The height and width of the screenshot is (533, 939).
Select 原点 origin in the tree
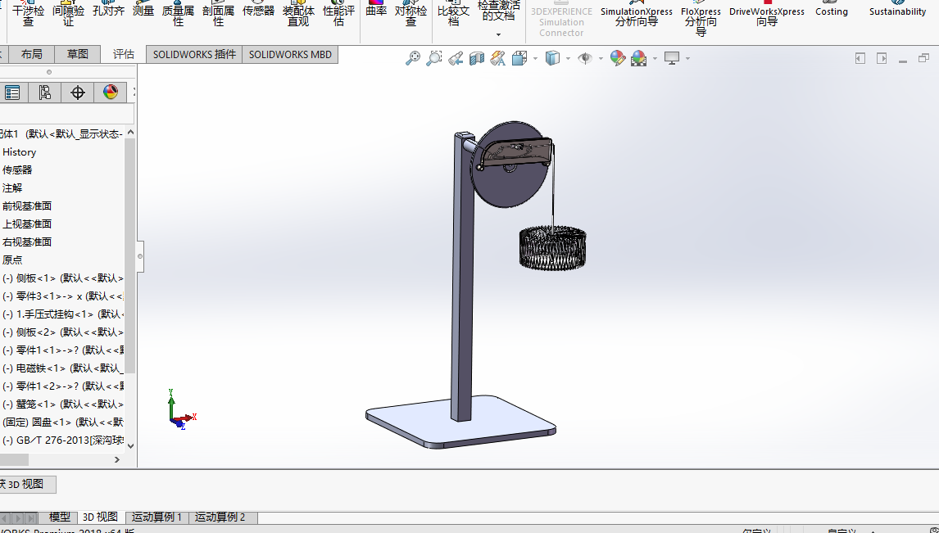pyautogui.click(x=12, y=260)
